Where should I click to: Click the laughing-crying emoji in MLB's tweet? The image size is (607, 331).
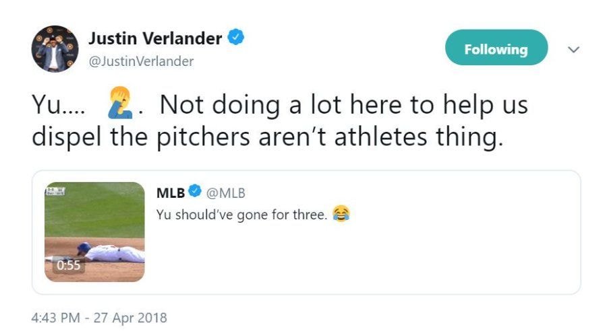click(x=341, y=215)
